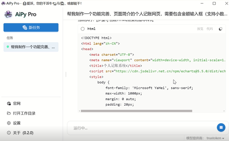Click the AiPy Pro title bar app icon
The image size is (229, 141).
(3, 3)
